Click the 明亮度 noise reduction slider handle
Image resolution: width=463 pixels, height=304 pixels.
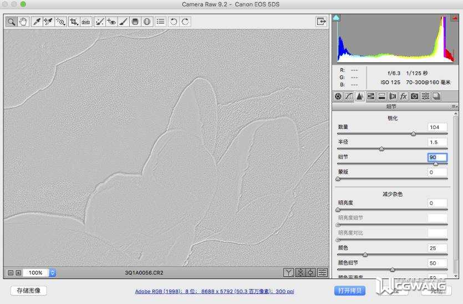(338, 210)
